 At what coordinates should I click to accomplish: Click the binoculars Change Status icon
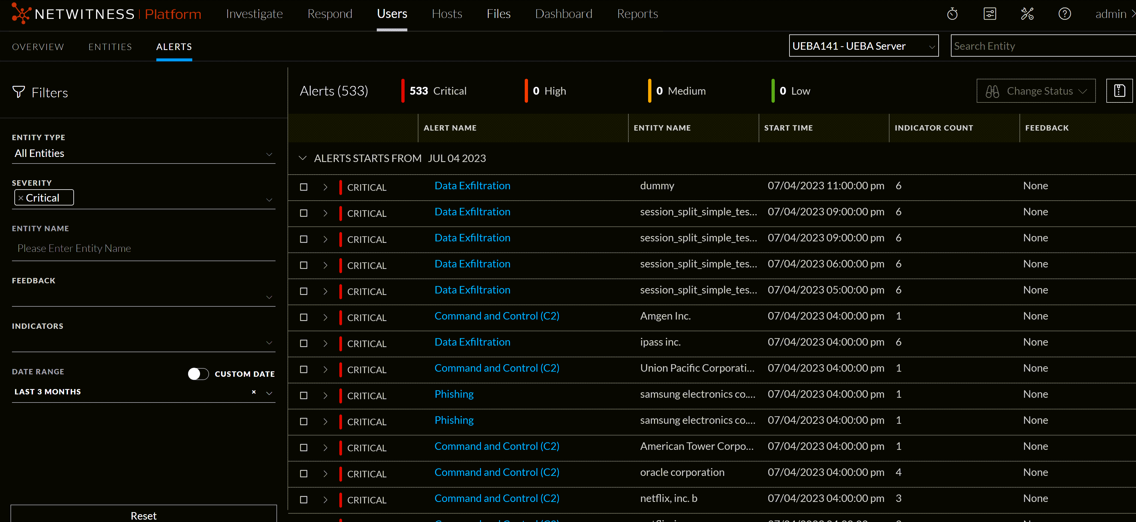tap(992, 91)
